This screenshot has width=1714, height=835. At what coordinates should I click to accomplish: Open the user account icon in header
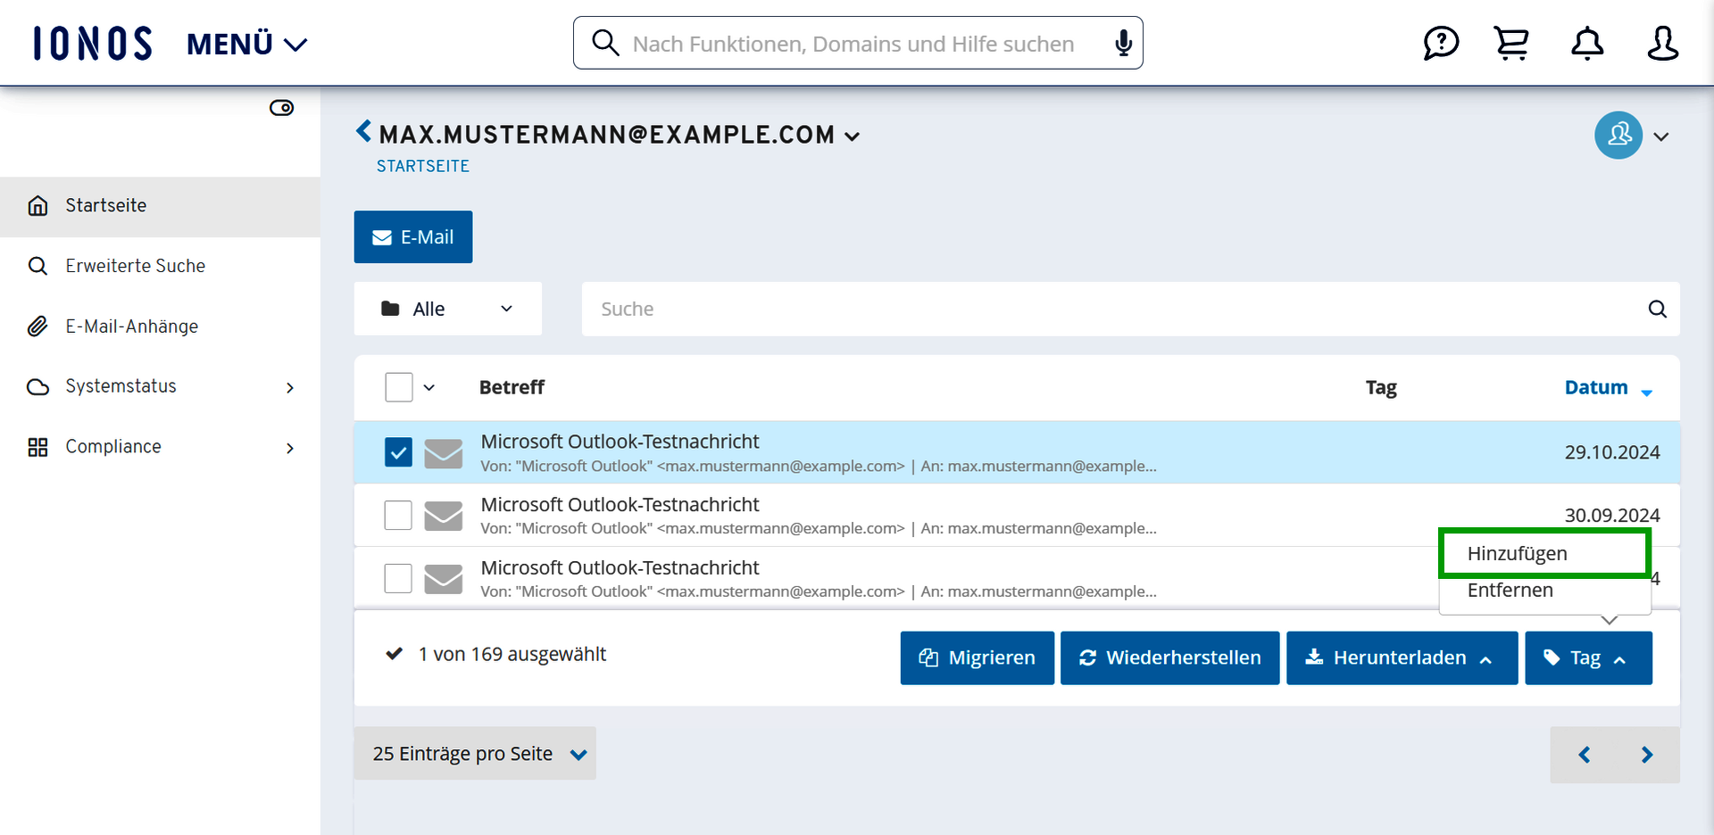tap(1662, 43)
